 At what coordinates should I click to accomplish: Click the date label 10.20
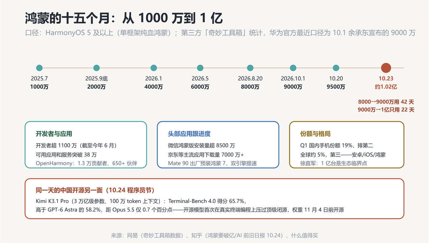tap(336, 79)
